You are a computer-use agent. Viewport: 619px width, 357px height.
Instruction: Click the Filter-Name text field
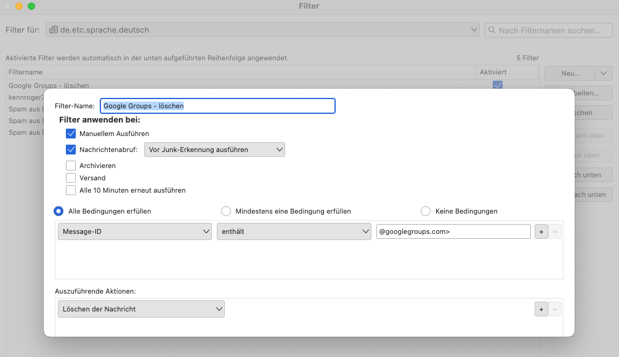point(217,106)
